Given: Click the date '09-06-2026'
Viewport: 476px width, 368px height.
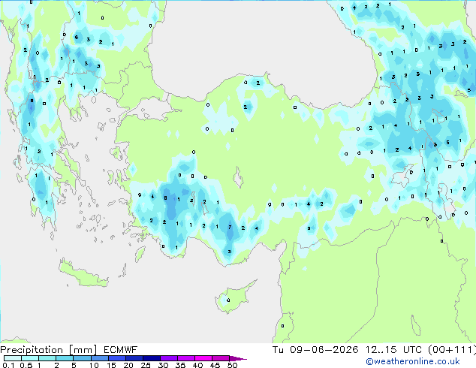Looking at the screenshot, I should point(324,350).
